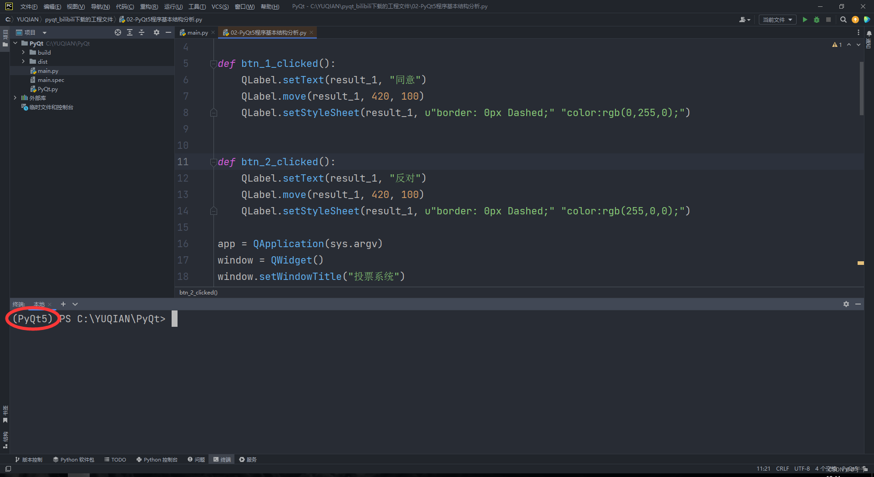Open the Python 软件包 tool window
This screenshot has height=477, width=874.
click(73, 459)
